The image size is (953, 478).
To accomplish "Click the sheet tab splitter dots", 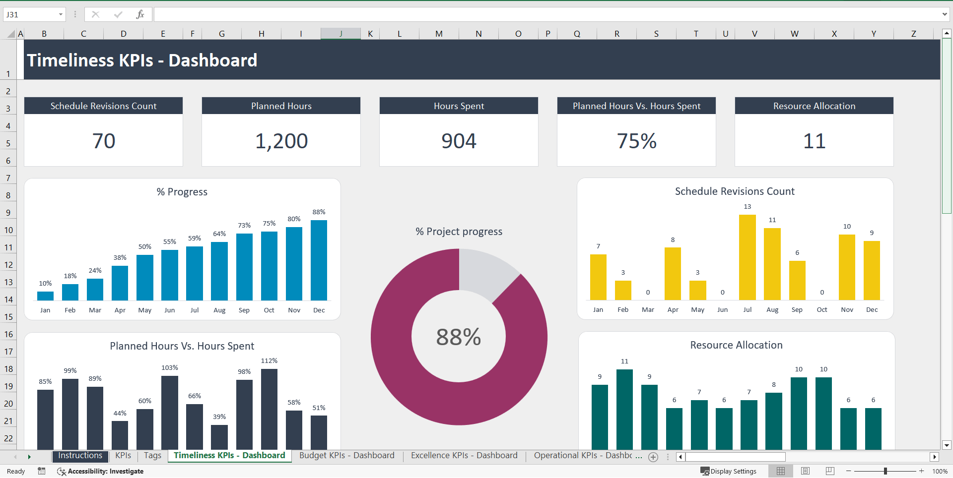I will 668,457.
